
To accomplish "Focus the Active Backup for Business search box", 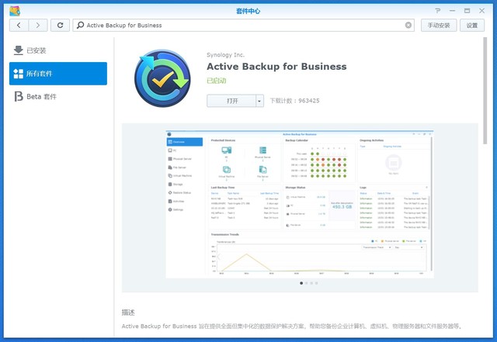I will 243,26.
